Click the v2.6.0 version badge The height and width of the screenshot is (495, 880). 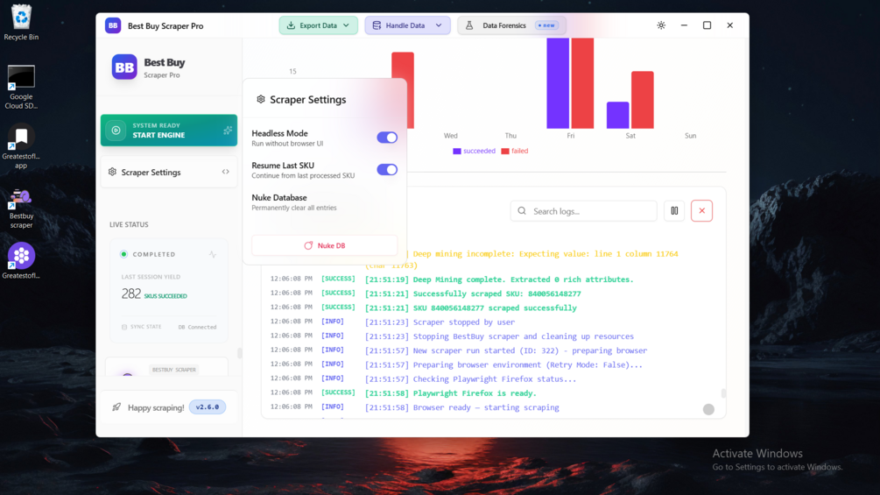pyautogui.click(x=208, y=407)
